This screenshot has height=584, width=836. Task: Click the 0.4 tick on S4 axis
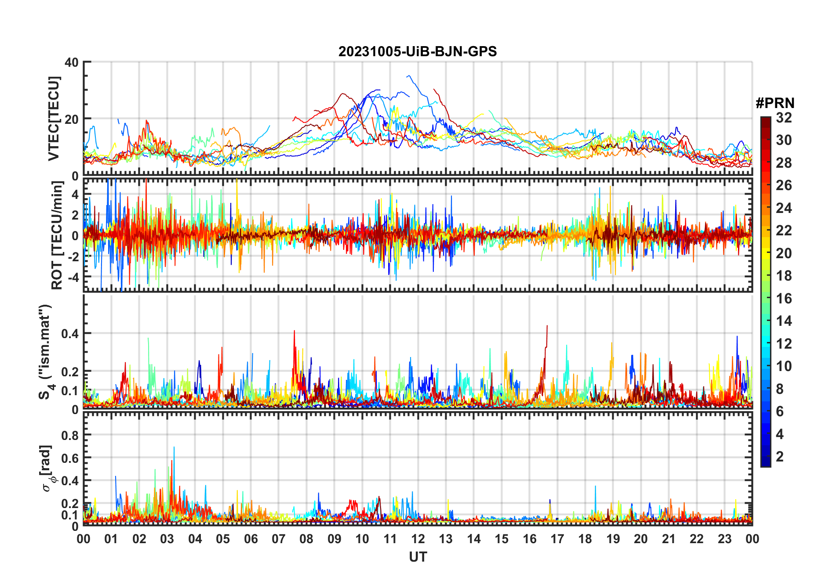(x=69, y=334)
